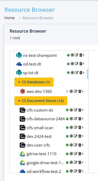Go to Home breadcrumb link
Viewport: 98px width, 181px height.
coord(9,18)
